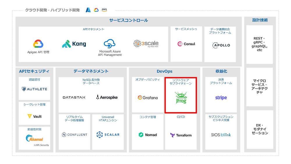The image size is (291, 164).
Task: Click the シークレット管理 label
Action: pos(34,104)
